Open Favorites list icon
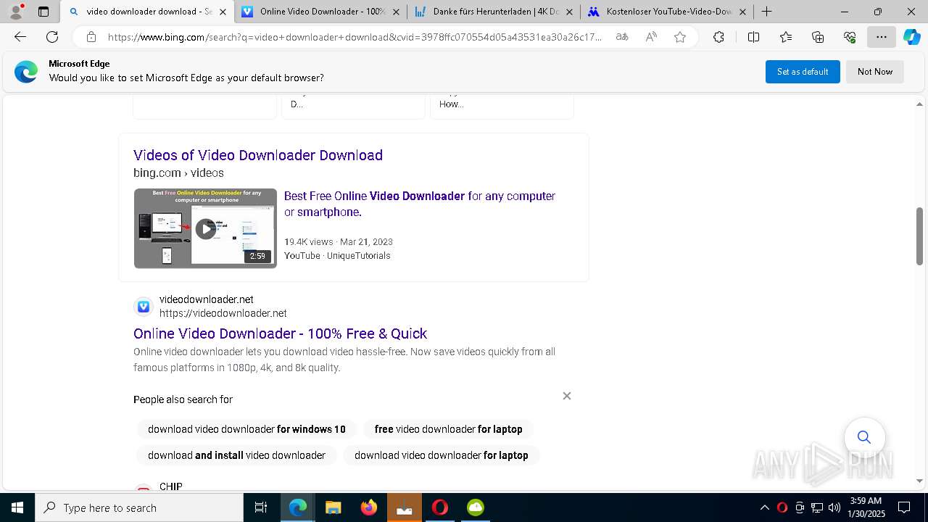The image size is (928, 522). pyautogui.click(x=786, y=37)
